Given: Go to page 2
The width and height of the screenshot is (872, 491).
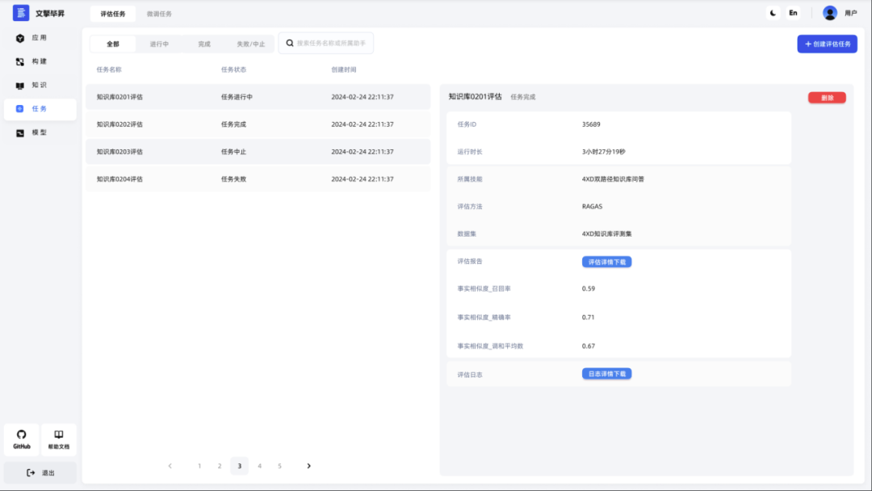Looking at the screenshot, I should 220,466.
